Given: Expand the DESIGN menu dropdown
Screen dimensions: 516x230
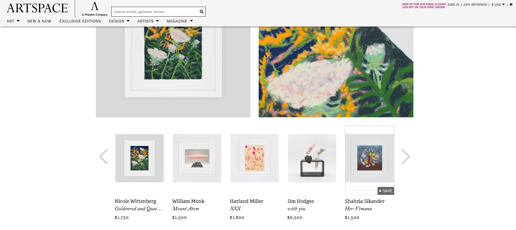Looking at the screenshot, I should 119,21.
